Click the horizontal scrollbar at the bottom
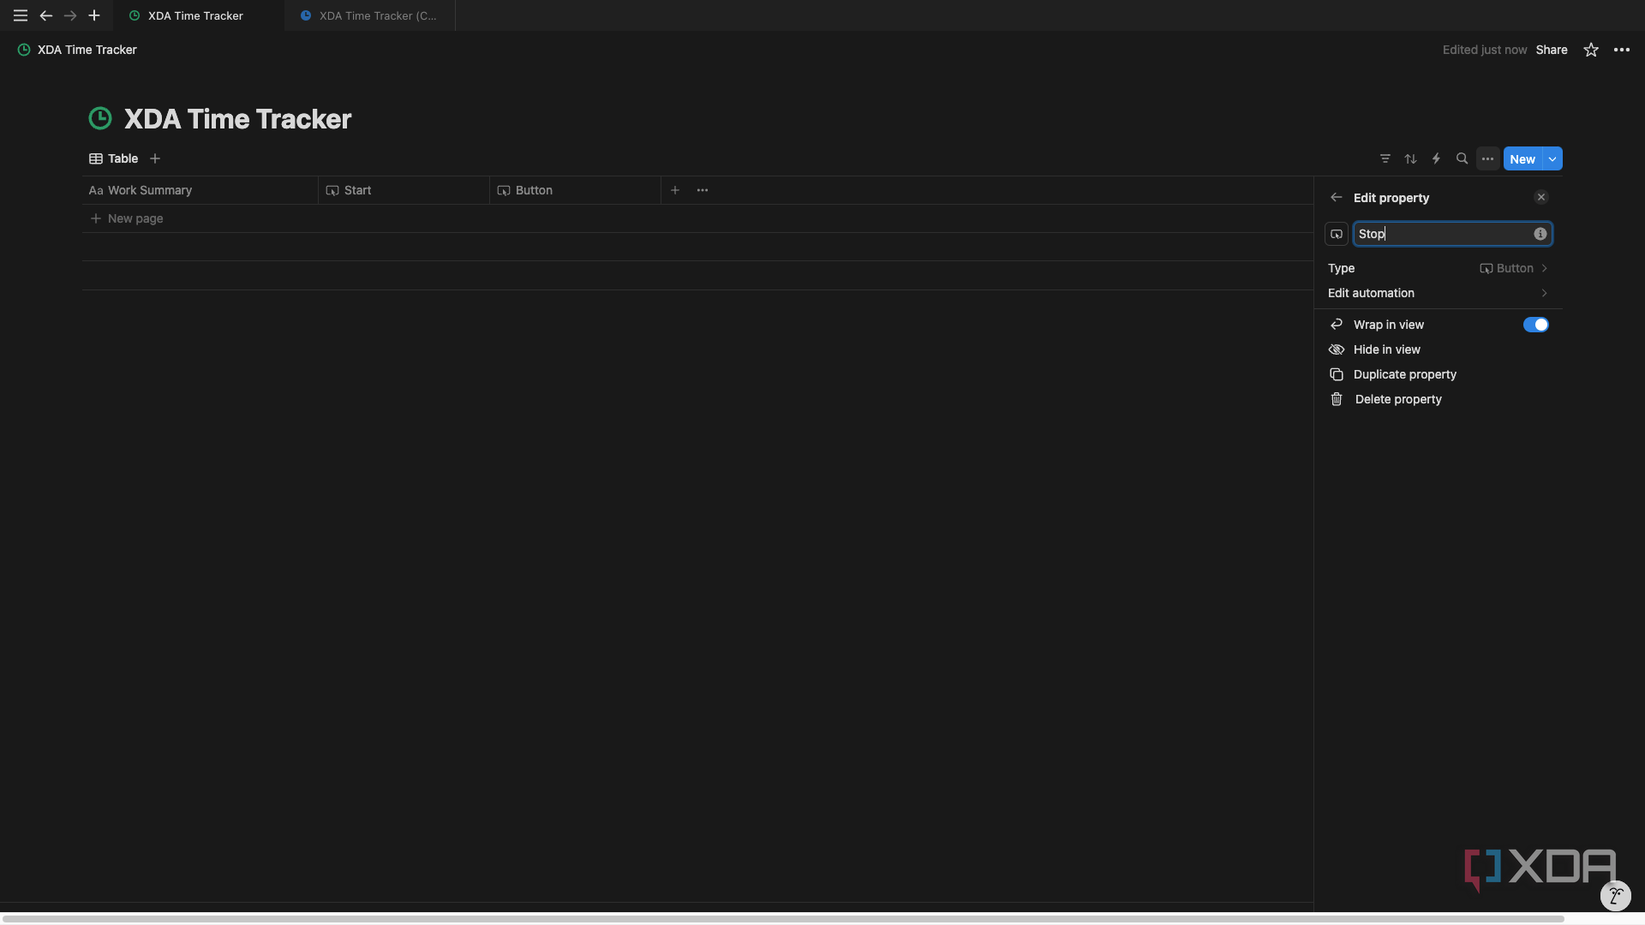 [x=782, y=919]
